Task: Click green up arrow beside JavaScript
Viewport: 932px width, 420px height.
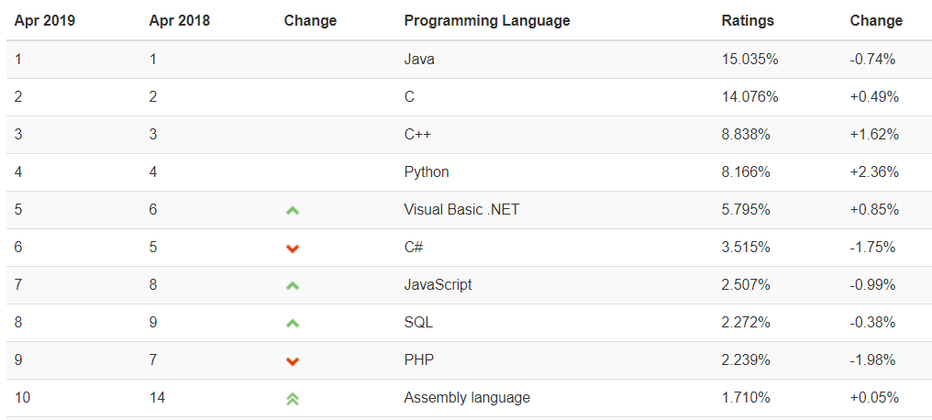Action: pos(292,286)
